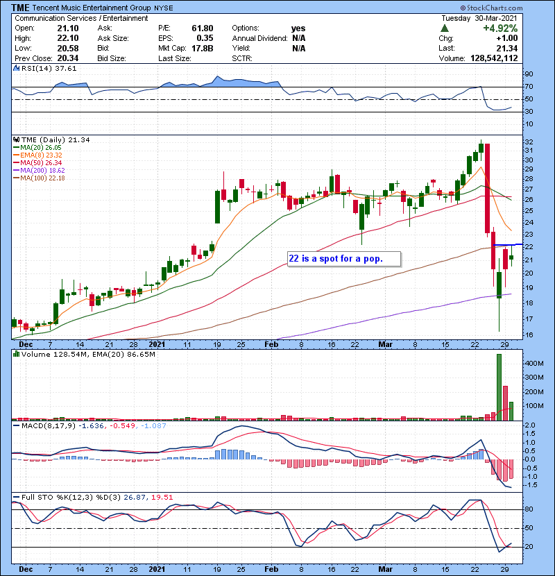Click the Volume 128.54M, EMA(20) 86.65M label
This screenshot has height=576, width=555.
click(88, 355)
